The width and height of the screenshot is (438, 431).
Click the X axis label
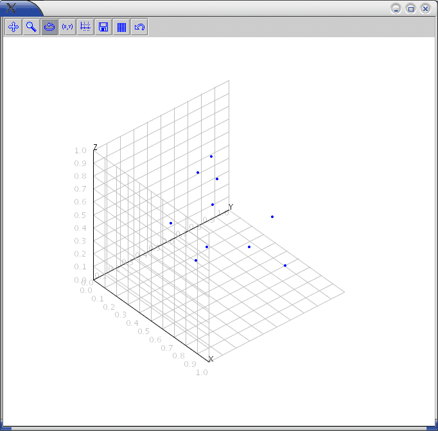pyautogui.click(x=211, y=359)
